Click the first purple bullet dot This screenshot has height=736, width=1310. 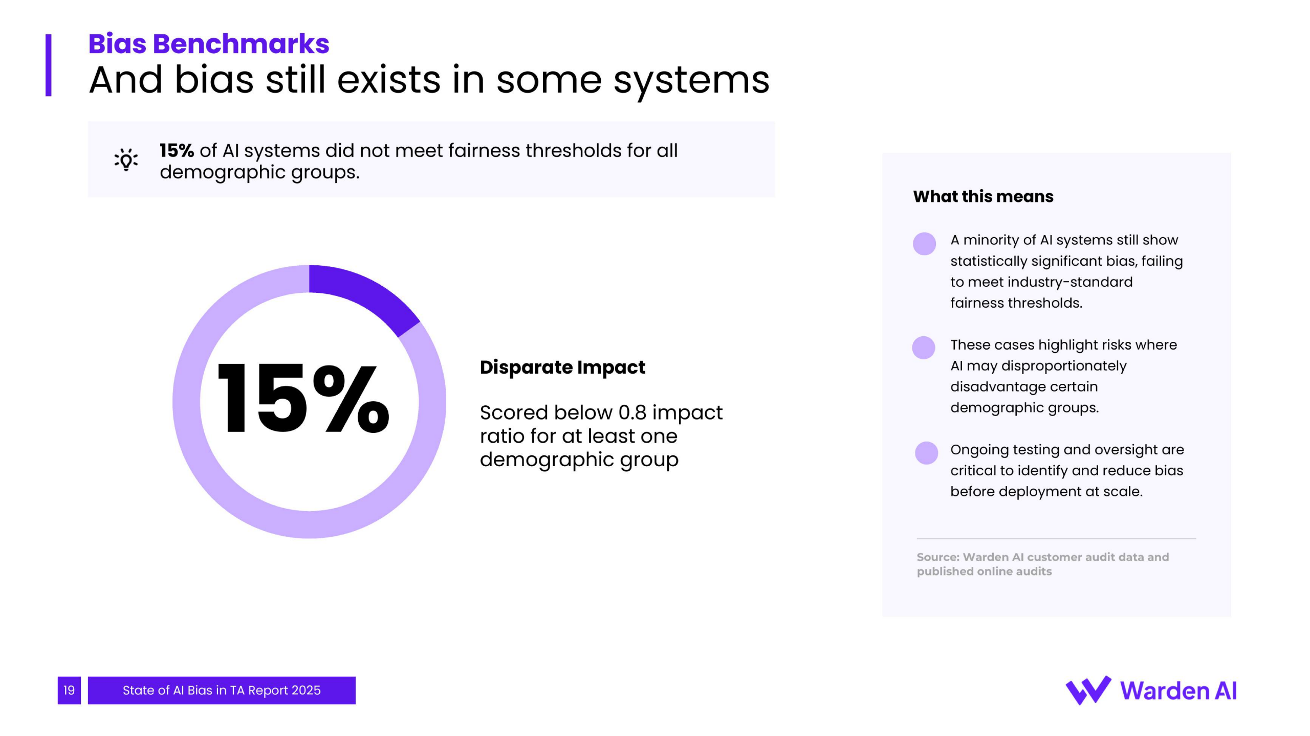click(924, 244)
